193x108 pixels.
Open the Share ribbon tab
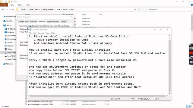20,5
